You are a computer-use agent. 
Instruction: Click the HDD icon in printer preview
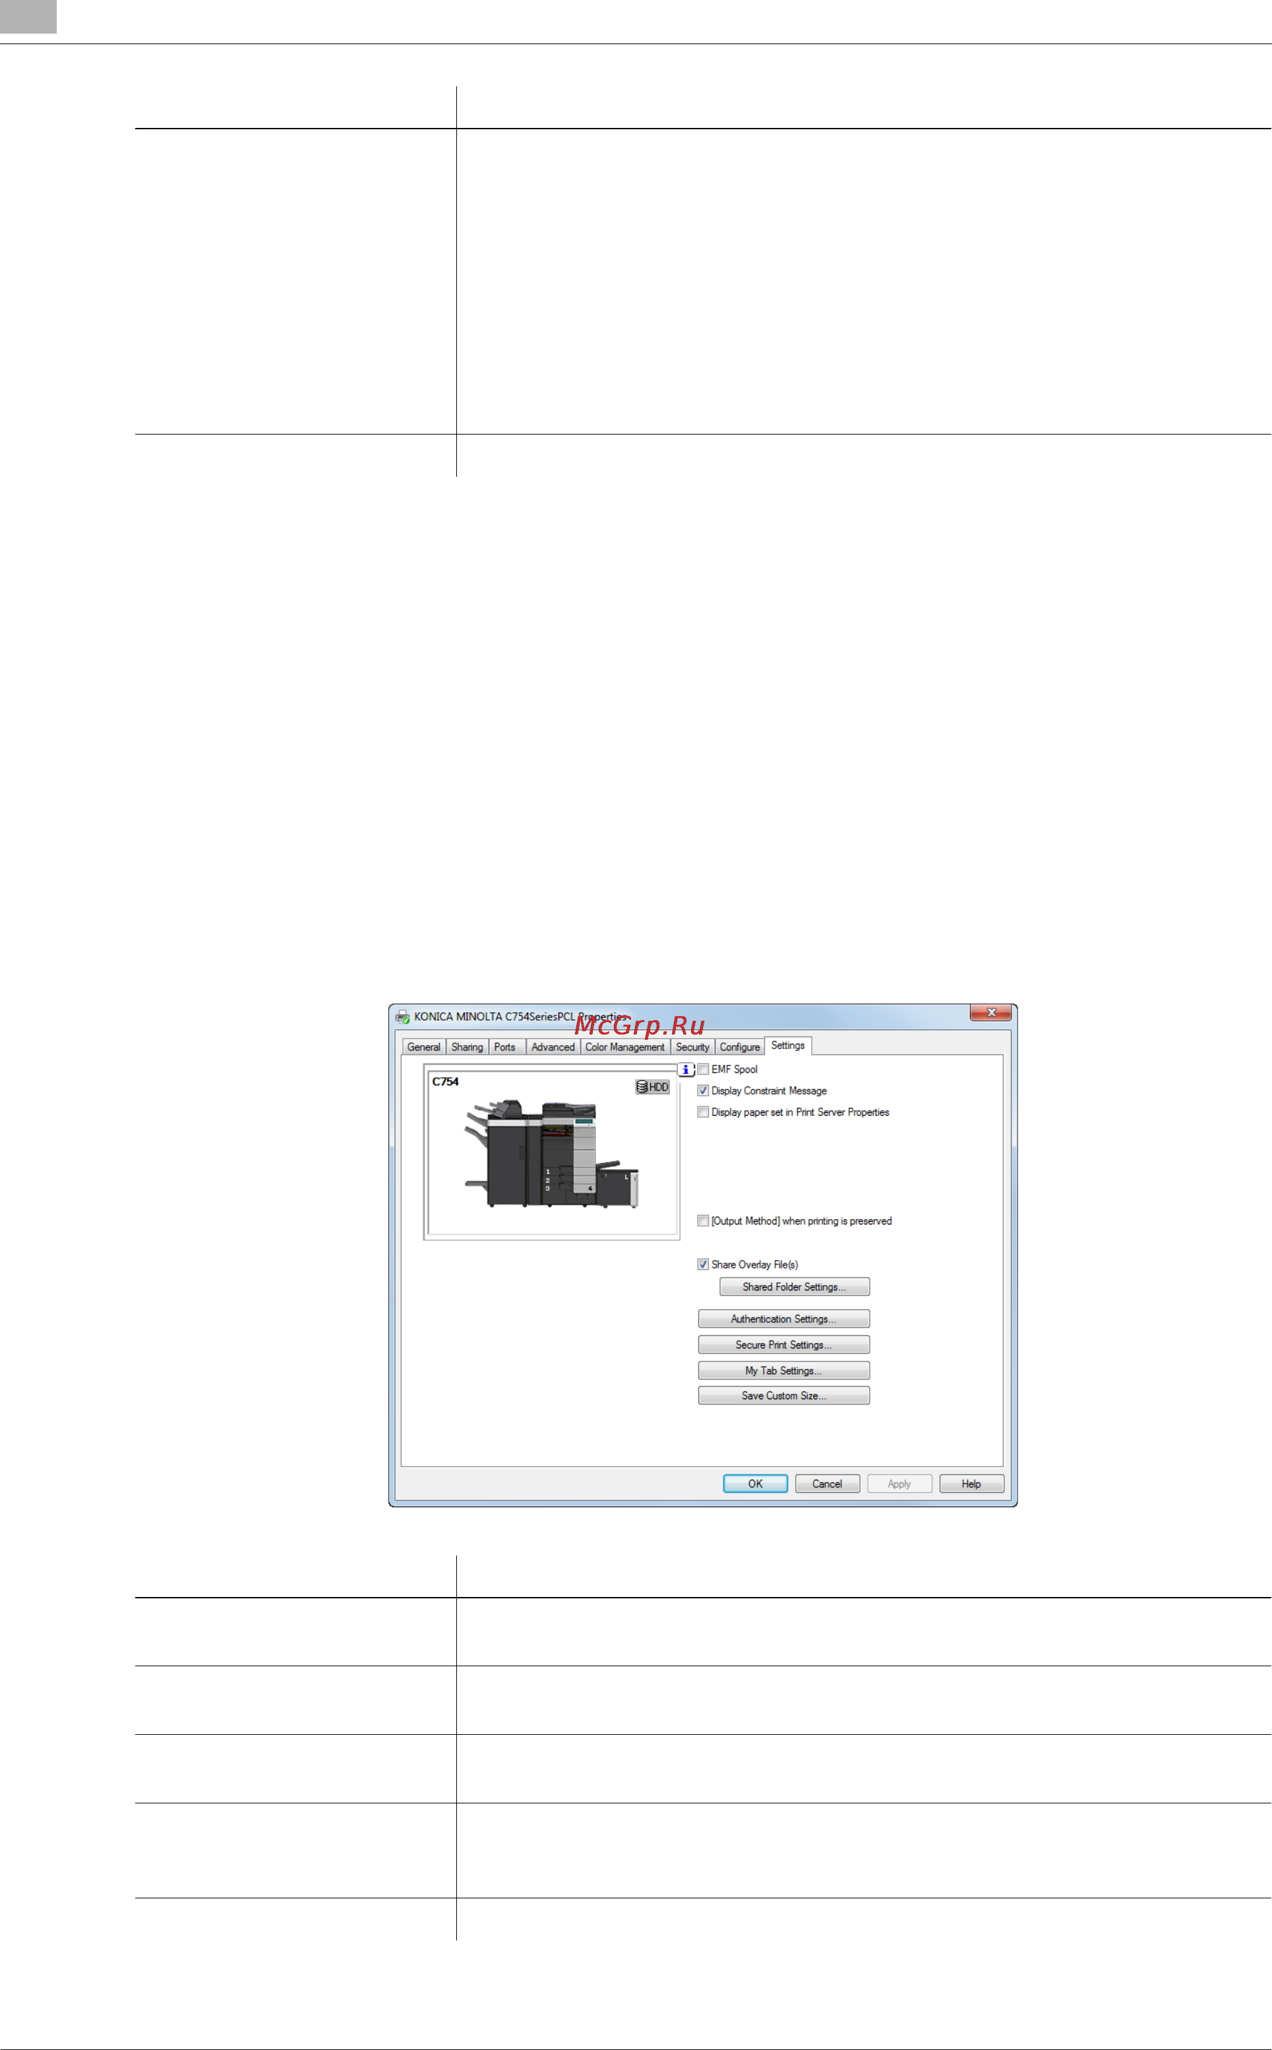tap(652, 1087)
